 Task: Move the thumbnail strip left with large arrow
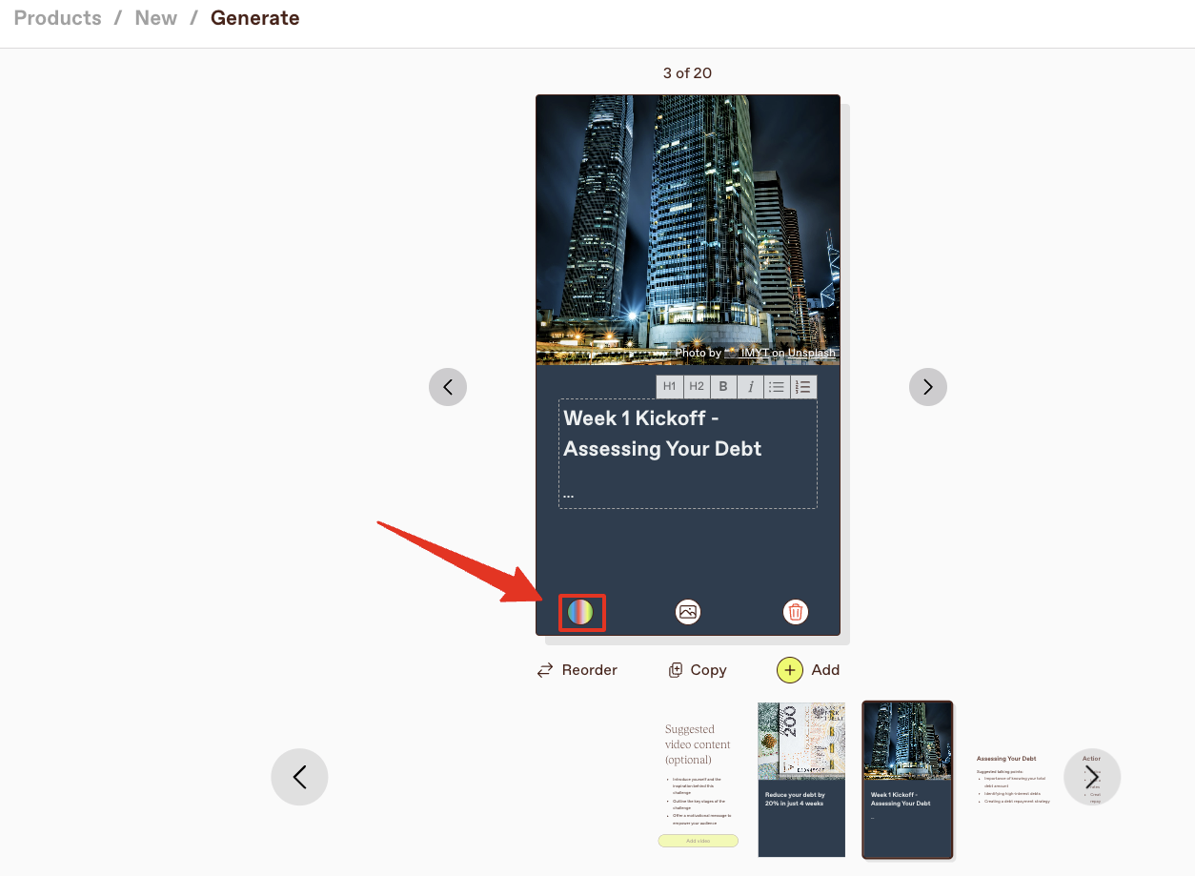click(299, 777)
